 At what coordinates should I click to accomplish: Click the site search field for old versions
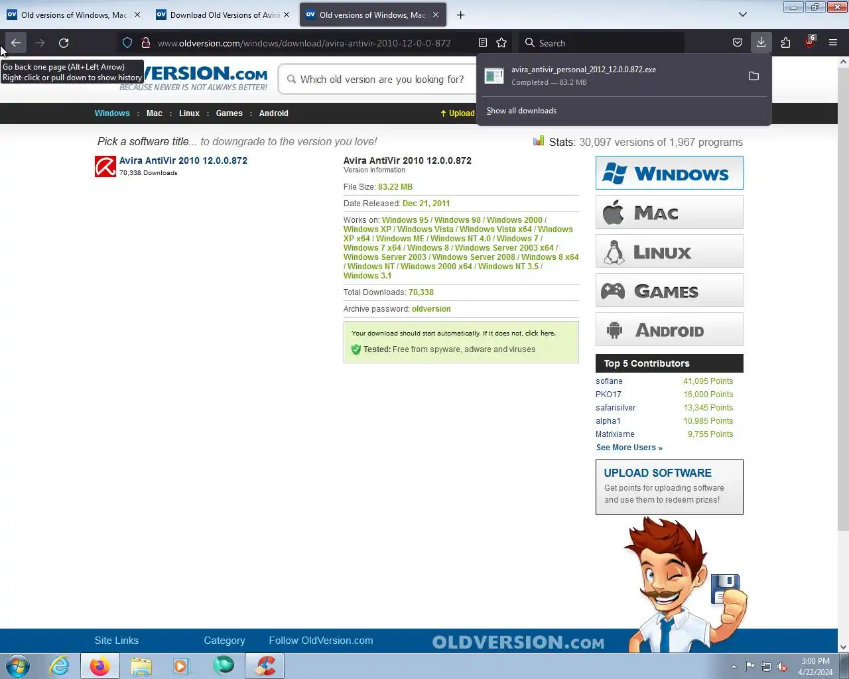click(382, 80)
